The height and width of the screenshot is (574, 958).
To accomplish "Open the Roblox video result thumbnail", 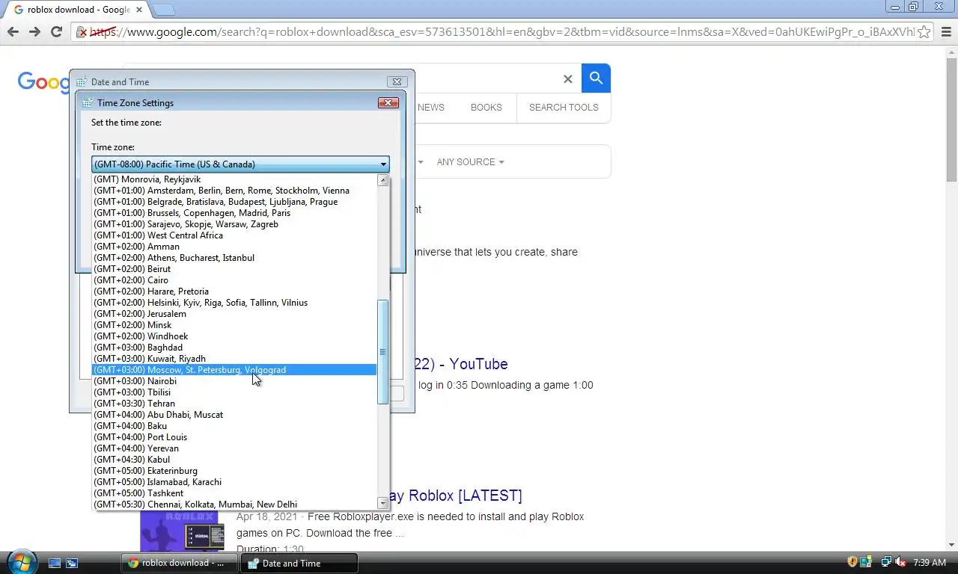I will [183, 531].
